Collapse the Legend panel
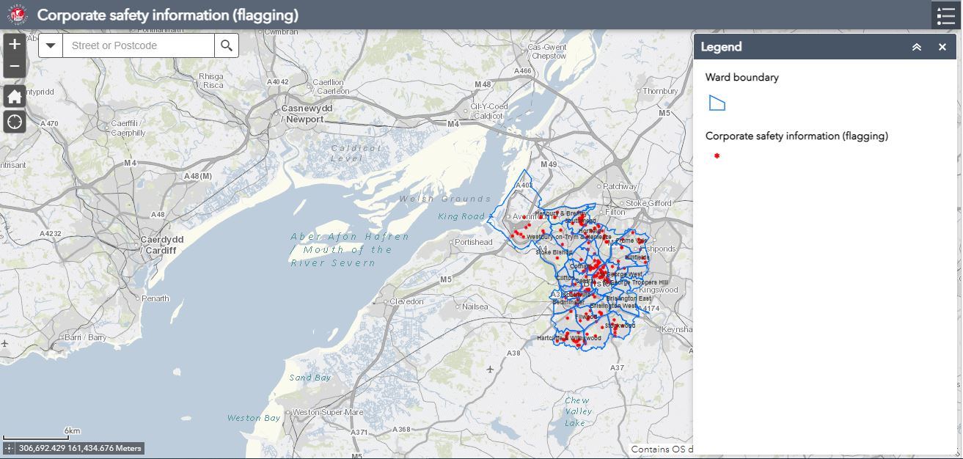The width and height of the screenshot is (963, 459). [916, 47]
